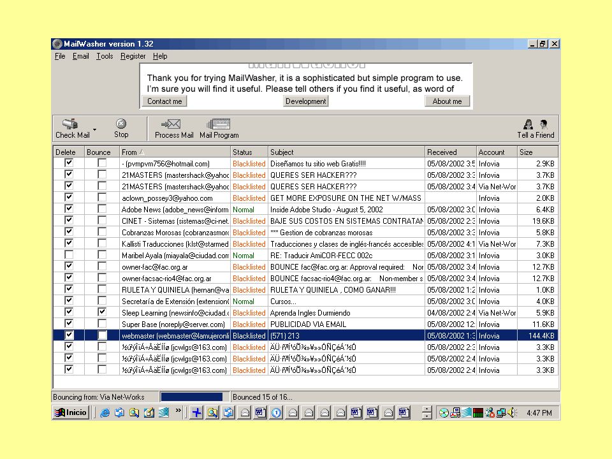Viewport: 612px width, 459px height.
Task: Click the Bounce column header
Action: pos(102,152)
